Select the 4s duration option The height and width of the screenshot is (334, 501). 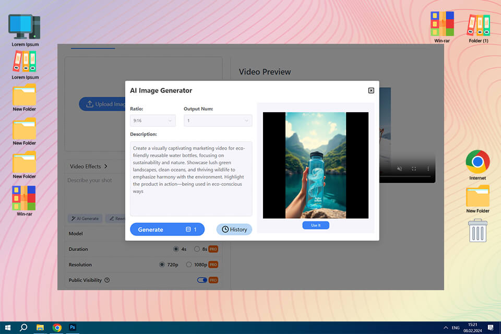[176, 248]
